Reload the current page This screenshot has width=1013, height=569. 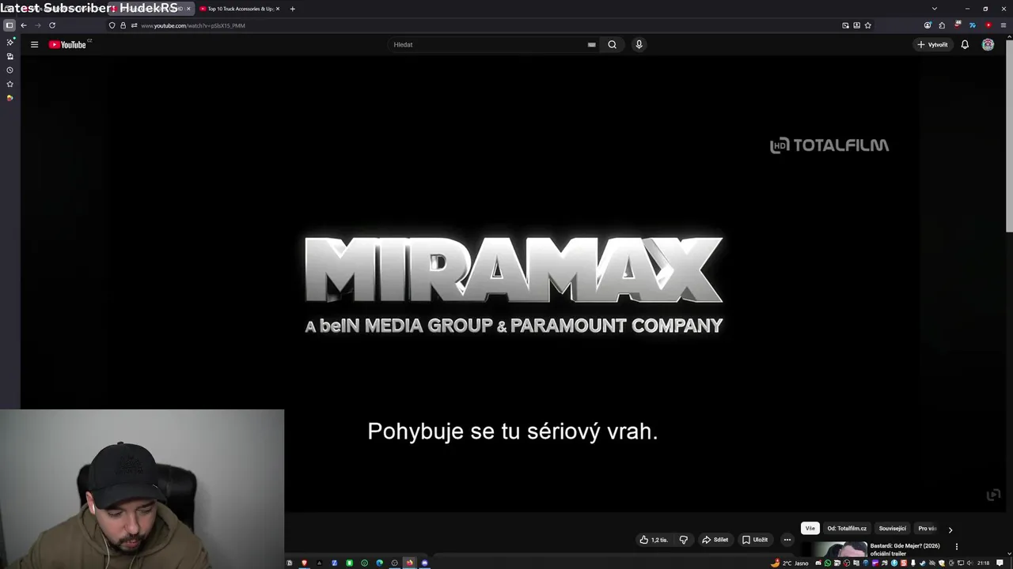click(52, 25)
